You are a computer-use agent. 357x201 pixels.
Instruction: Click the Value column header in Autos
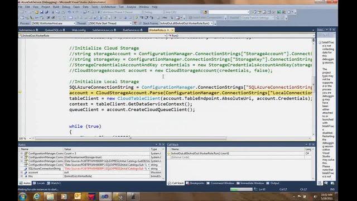pyautogui.click(x=106, y=149)
